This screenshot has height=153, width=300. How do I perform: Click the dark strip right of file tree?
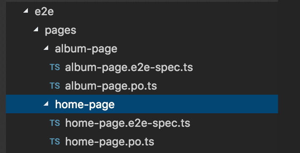pyautogui.click(x=289, y=76)
